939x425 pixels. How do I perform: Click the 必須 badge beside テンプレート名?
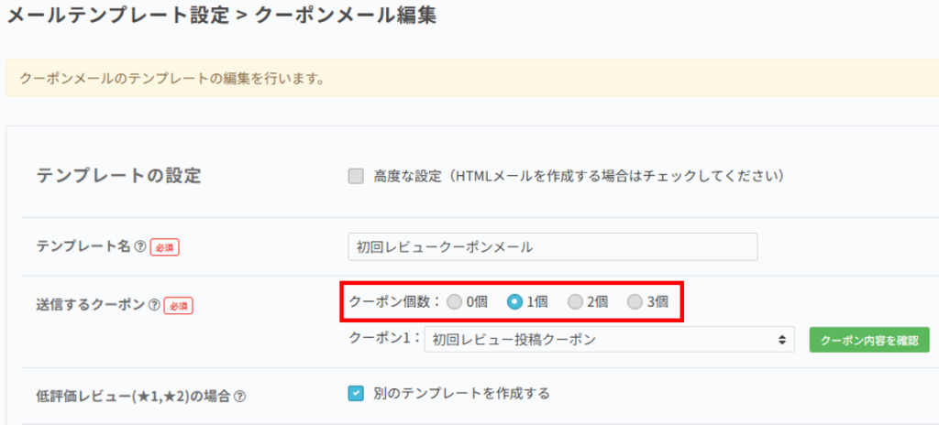(x=164, y=247)
